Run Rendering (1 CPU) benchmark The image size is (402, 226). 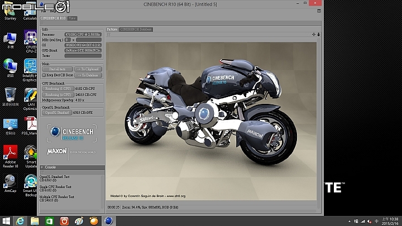58,89
